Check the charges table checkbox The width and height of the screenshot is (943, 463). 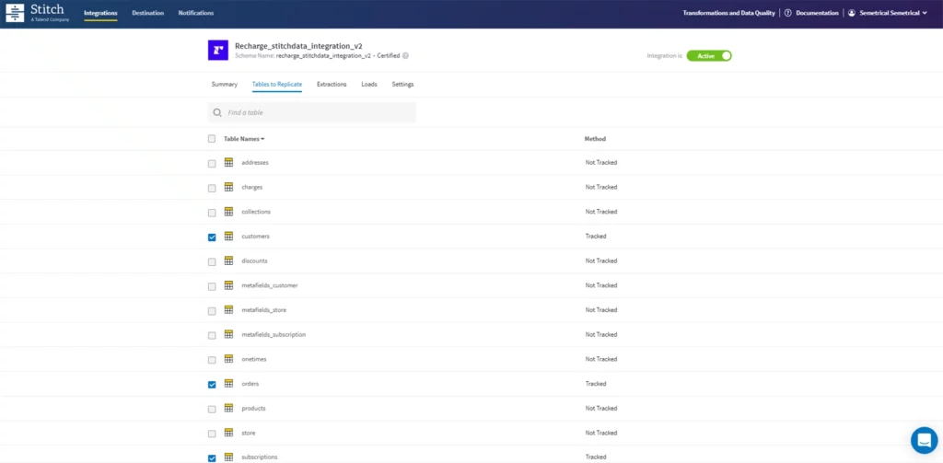[212, 188]
